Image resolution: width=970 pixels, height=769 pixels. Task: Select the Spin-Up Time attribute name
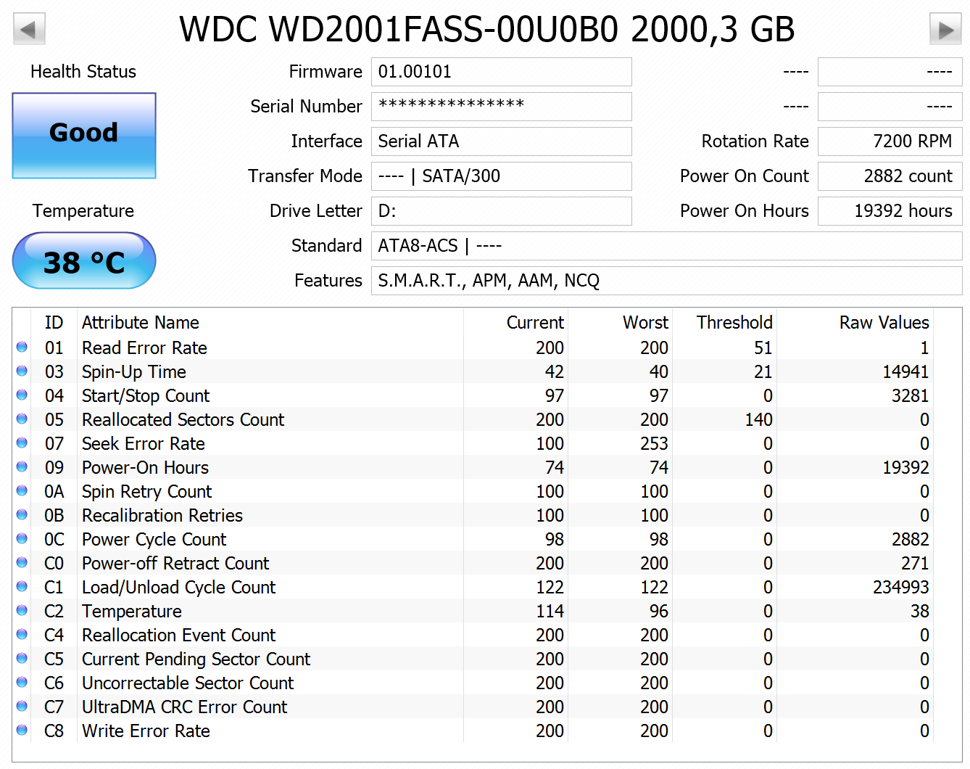134,372
